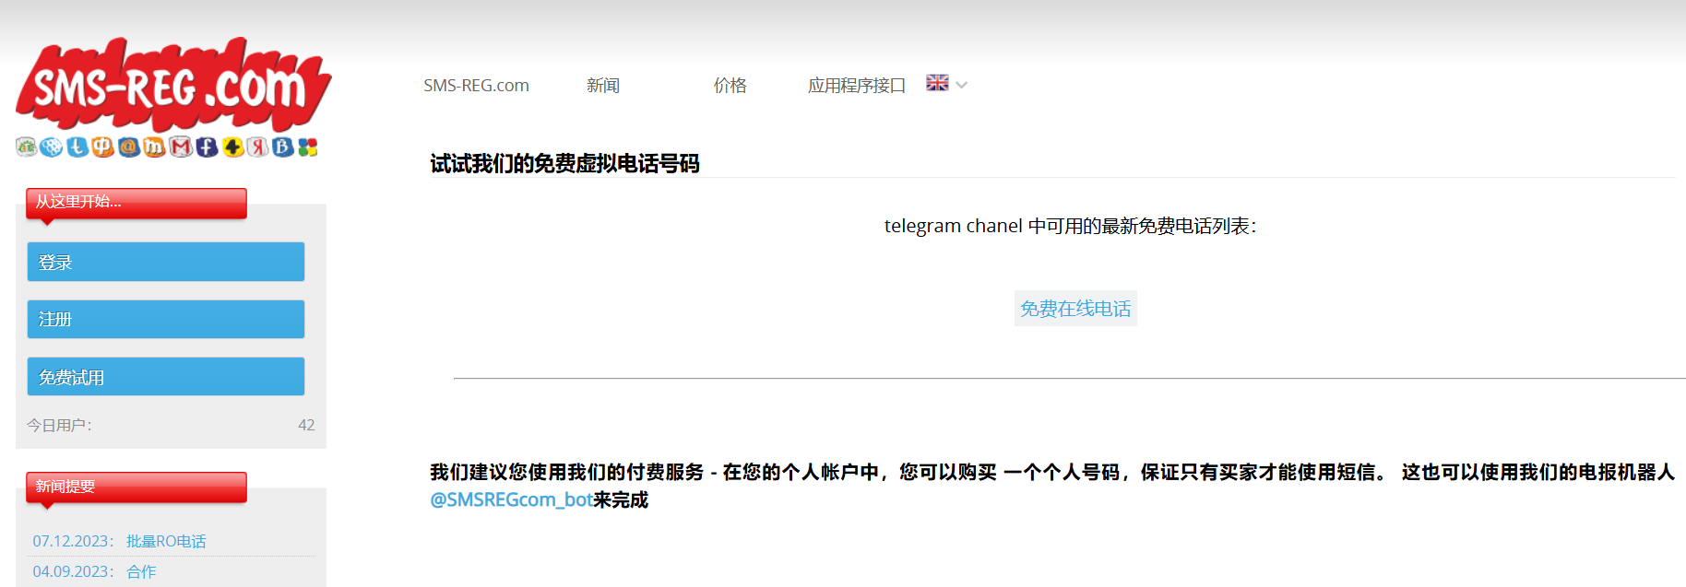Click the telegram chanel list text
Screen dimensions: 1686x587
tap(1070, 226)
